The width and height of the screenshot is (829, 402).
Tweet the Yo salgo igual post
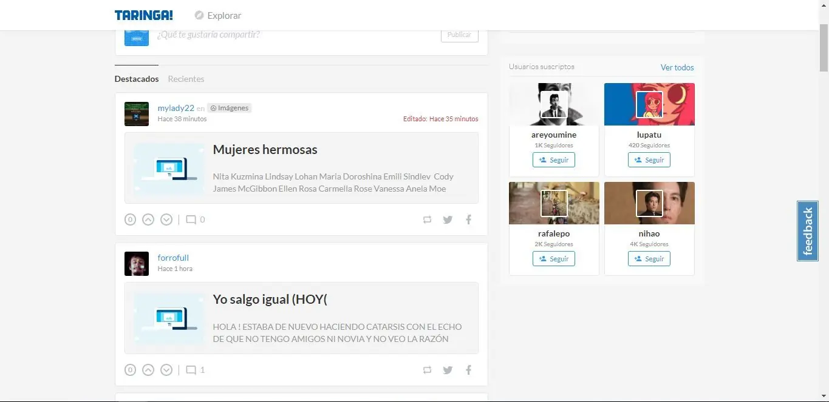point(448,370)
